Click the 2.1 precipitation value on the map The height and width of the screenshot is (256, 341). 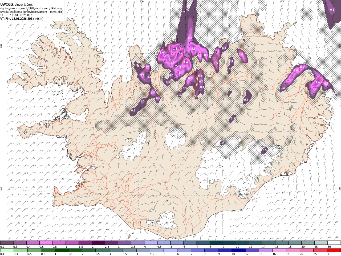(175, 49)
